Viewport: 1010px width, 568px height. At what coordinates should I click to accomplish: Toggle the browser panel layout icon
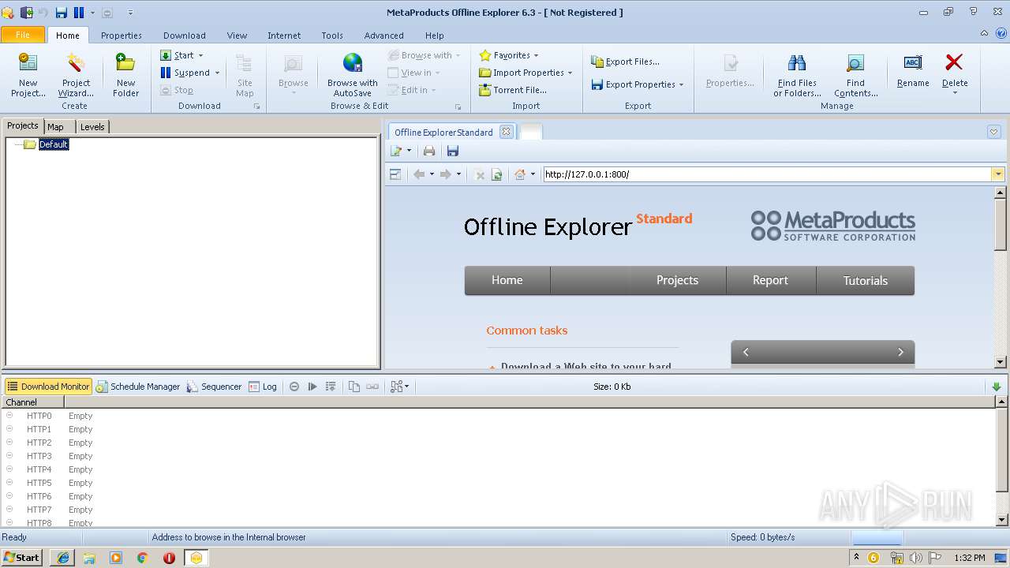(395, 174)
